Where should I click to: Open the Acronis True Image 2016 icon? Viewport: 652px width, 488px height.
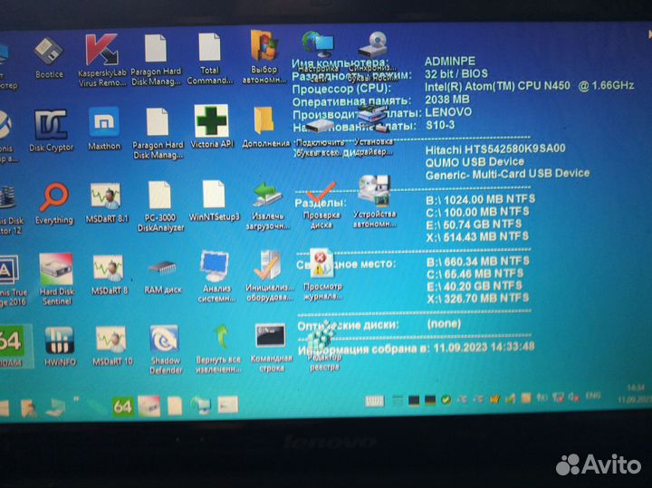12,281
